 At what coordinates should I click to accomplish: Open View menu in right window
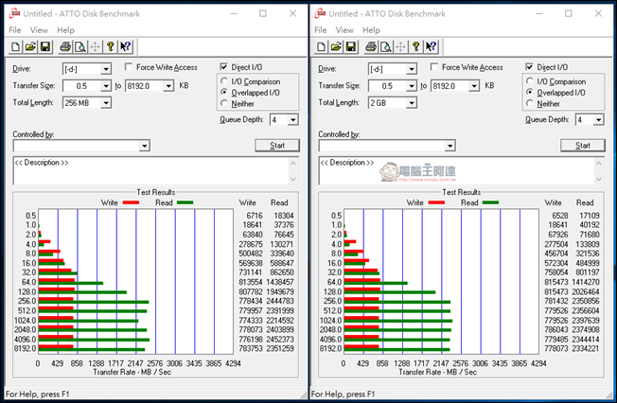click(x=344, y=30)
